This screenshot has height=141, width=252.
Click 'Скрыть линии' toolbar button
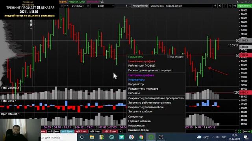pyautogui.click(x=174, y=6)
